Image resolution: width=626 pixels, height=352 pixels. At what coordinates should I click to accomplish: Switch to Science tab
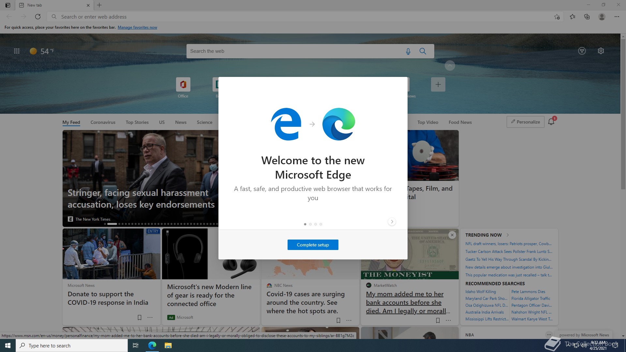click(204, 122)
